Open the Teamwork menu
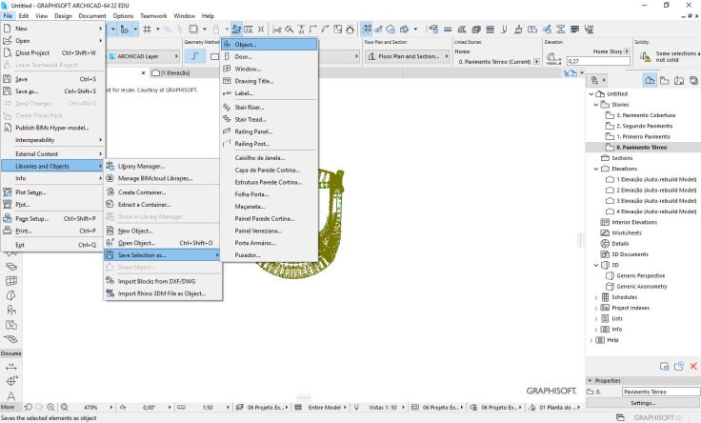 [x=153, y=15]
